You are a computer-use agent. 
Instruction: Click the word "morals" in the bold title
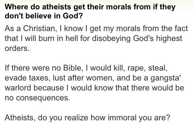coord(119,7)
